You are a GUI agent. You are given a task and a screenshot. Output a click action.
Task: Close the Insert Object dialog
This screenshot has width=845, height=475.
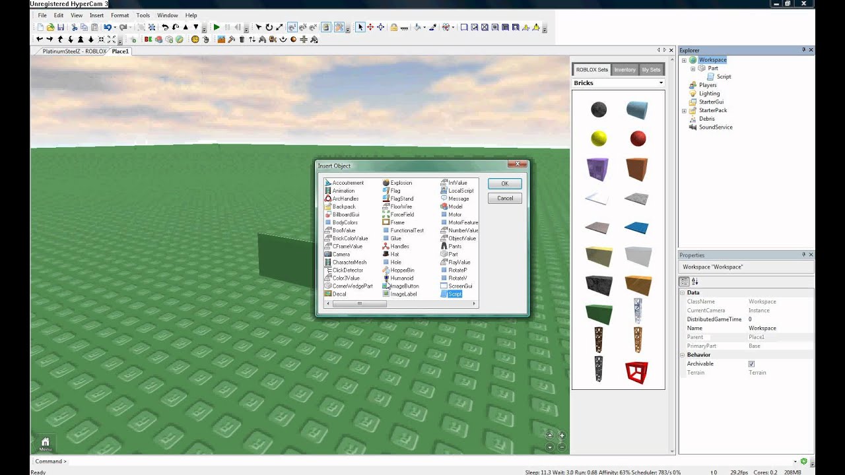517,164
